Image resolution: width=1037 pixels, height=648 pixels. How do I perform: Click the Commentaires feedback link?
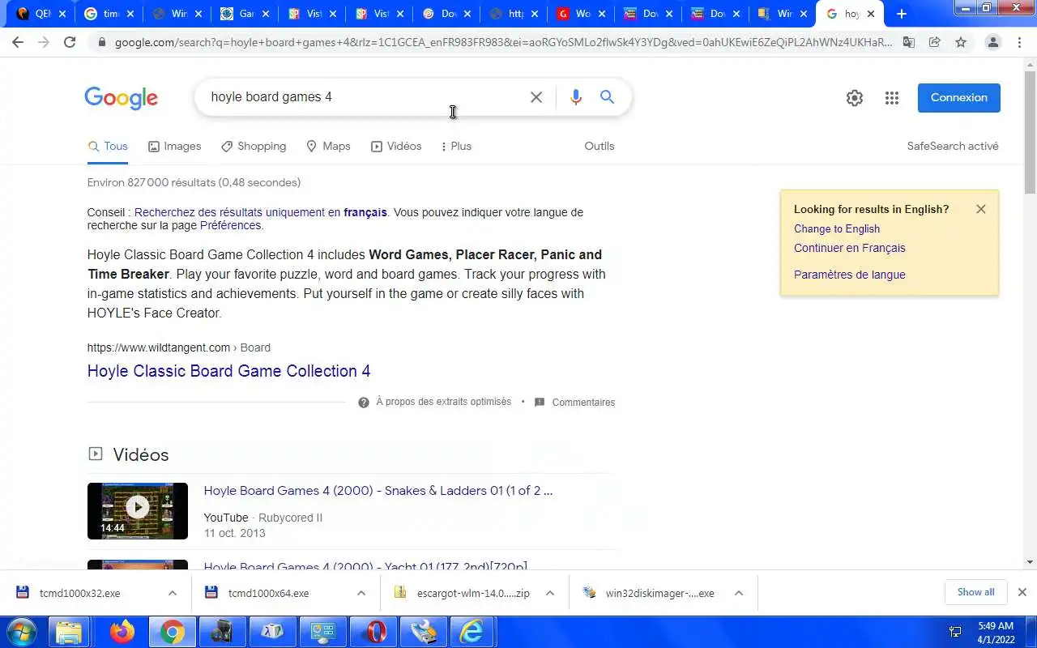pyautogui.click(x=583, y=403)
